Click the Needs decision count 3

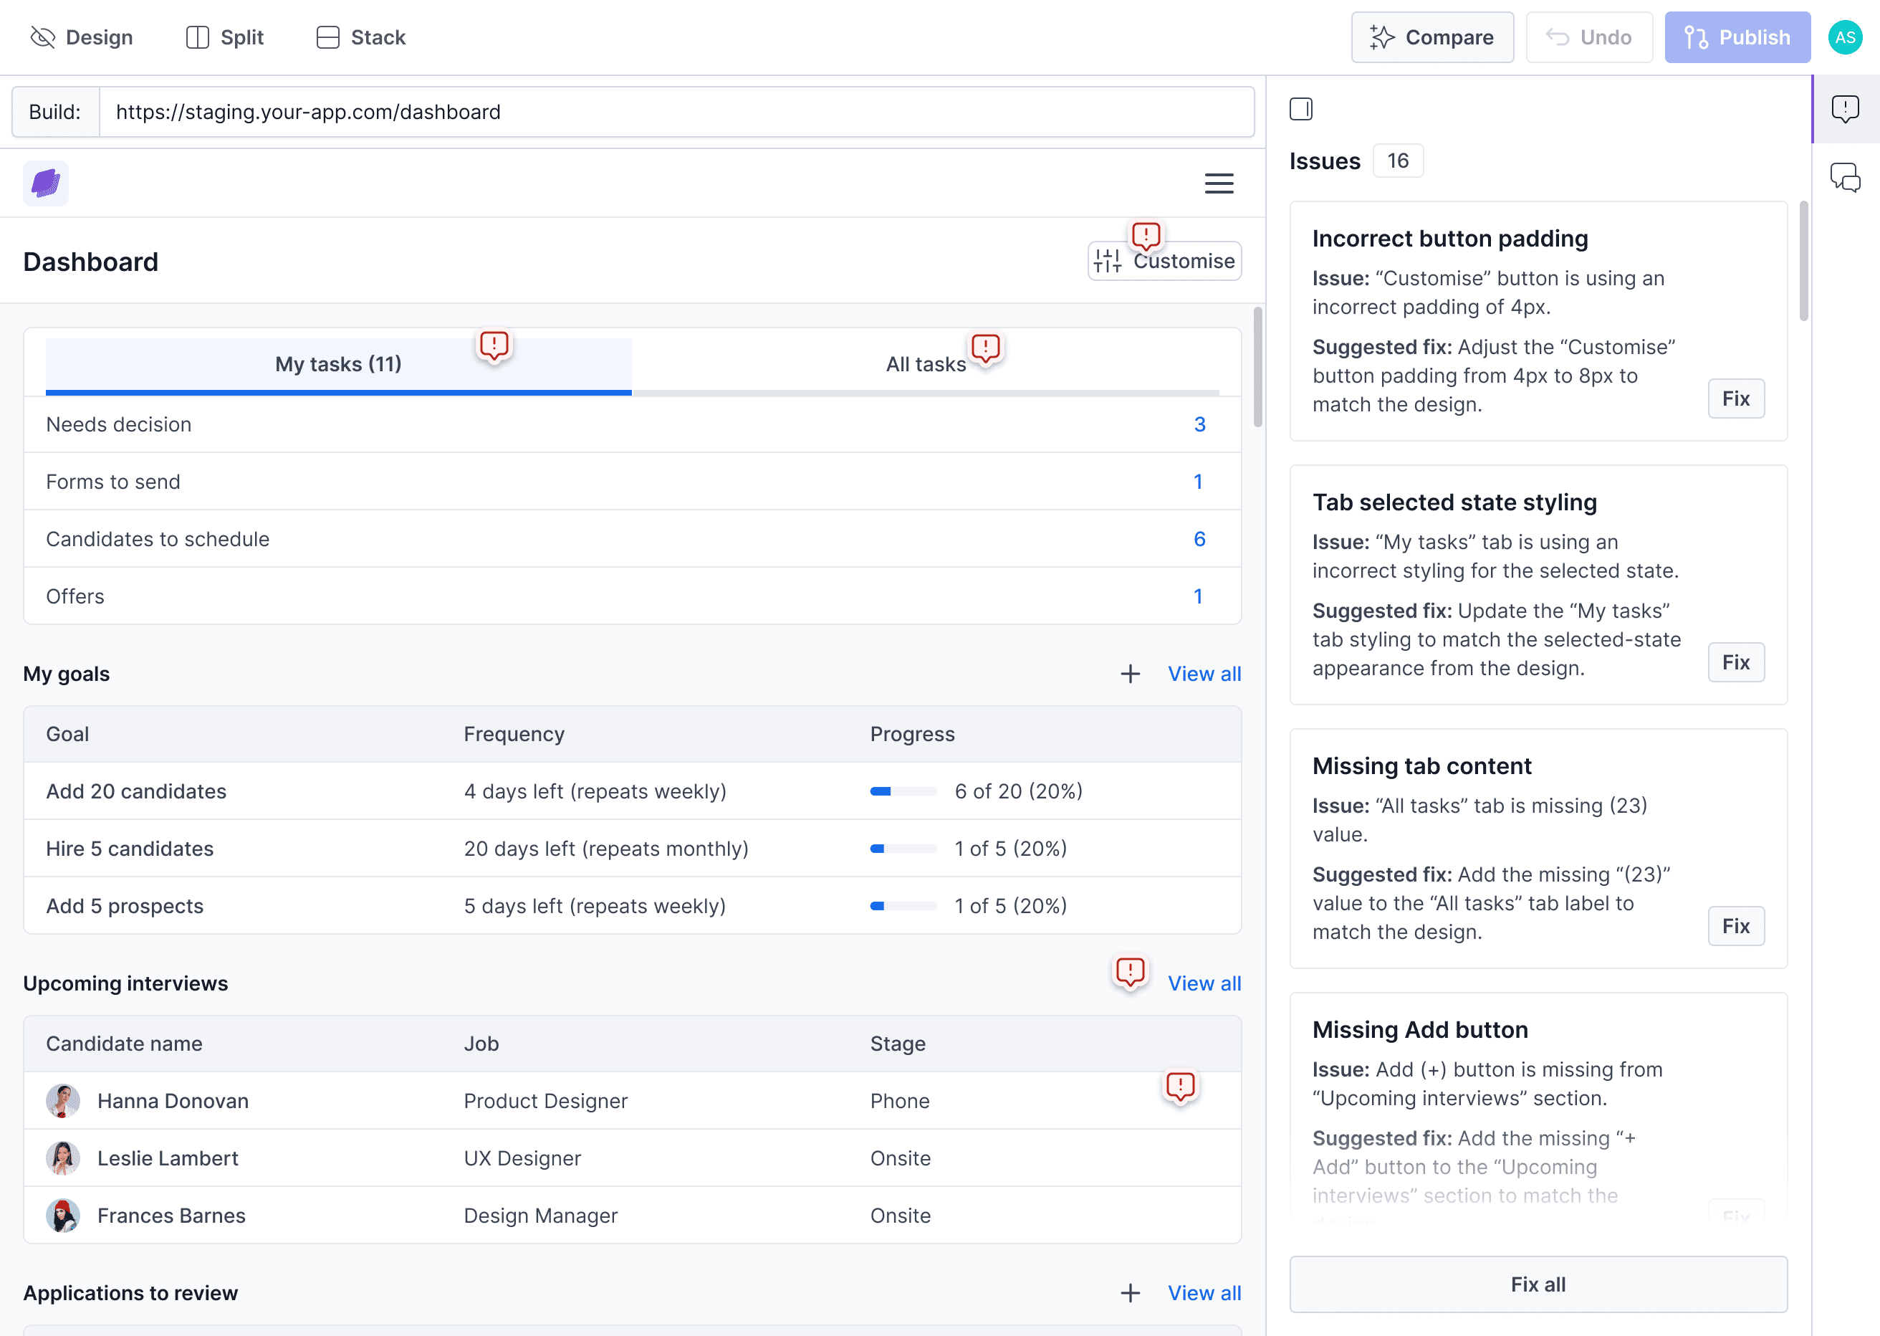pyautogui.click(x=1199, y=424)
